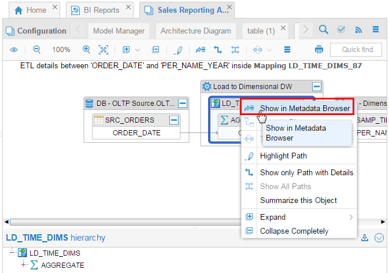The height and width of the screenshot is (273, 389).
Task: Collapse the Load to Dimensional DW box
Action: point(317,87)
